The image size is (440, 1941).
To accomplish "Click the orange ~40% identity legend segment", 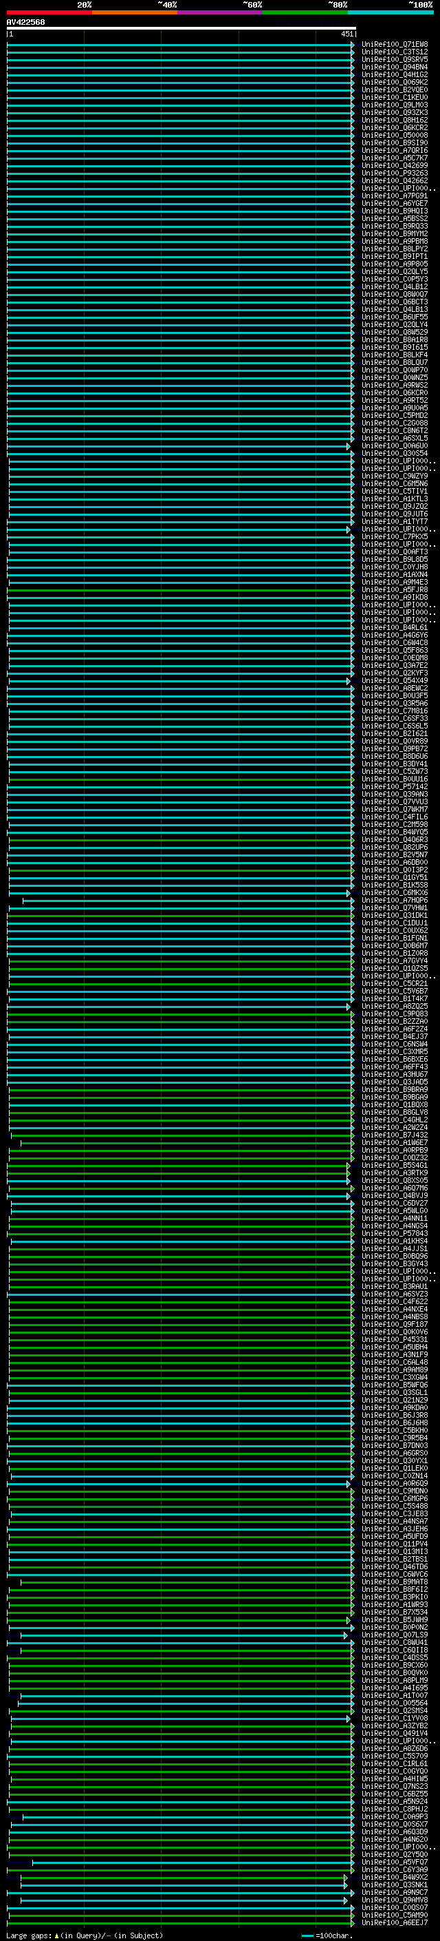I will [134, 13].
